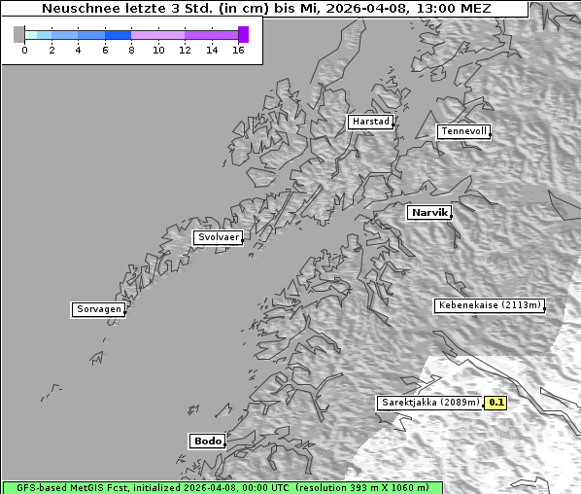Viewport: 581px width, 494px height.
Task: Select the Sorvagen location label
Action: tap(98, 309)
